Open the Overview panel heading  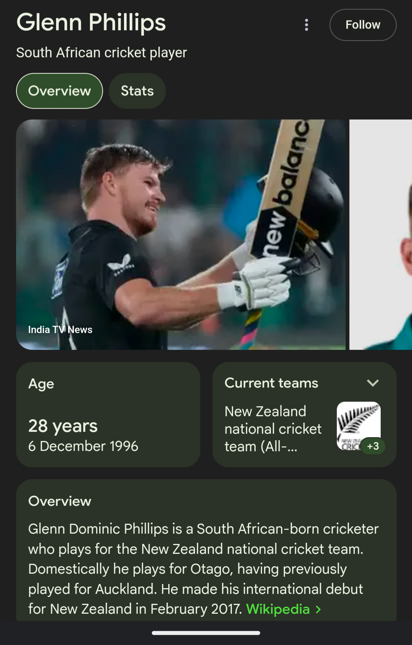tap(60, 501)
